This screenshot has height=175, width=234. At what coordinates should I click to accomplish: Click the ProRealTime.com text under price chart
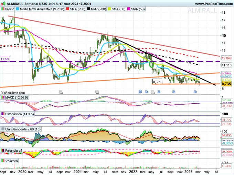(x=12, y=93)
